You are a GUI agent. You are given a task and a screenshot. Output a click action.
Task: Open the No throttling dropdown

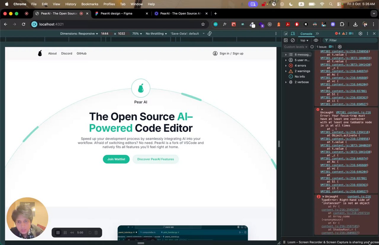pyautogui.click(x=156, y=34)
